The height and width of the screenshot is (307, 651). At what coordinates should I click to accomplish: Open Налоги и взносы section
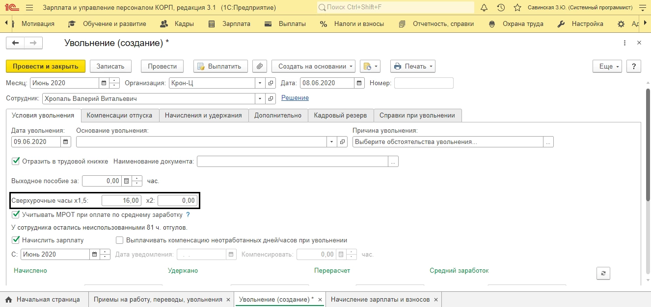click(352, 24)
